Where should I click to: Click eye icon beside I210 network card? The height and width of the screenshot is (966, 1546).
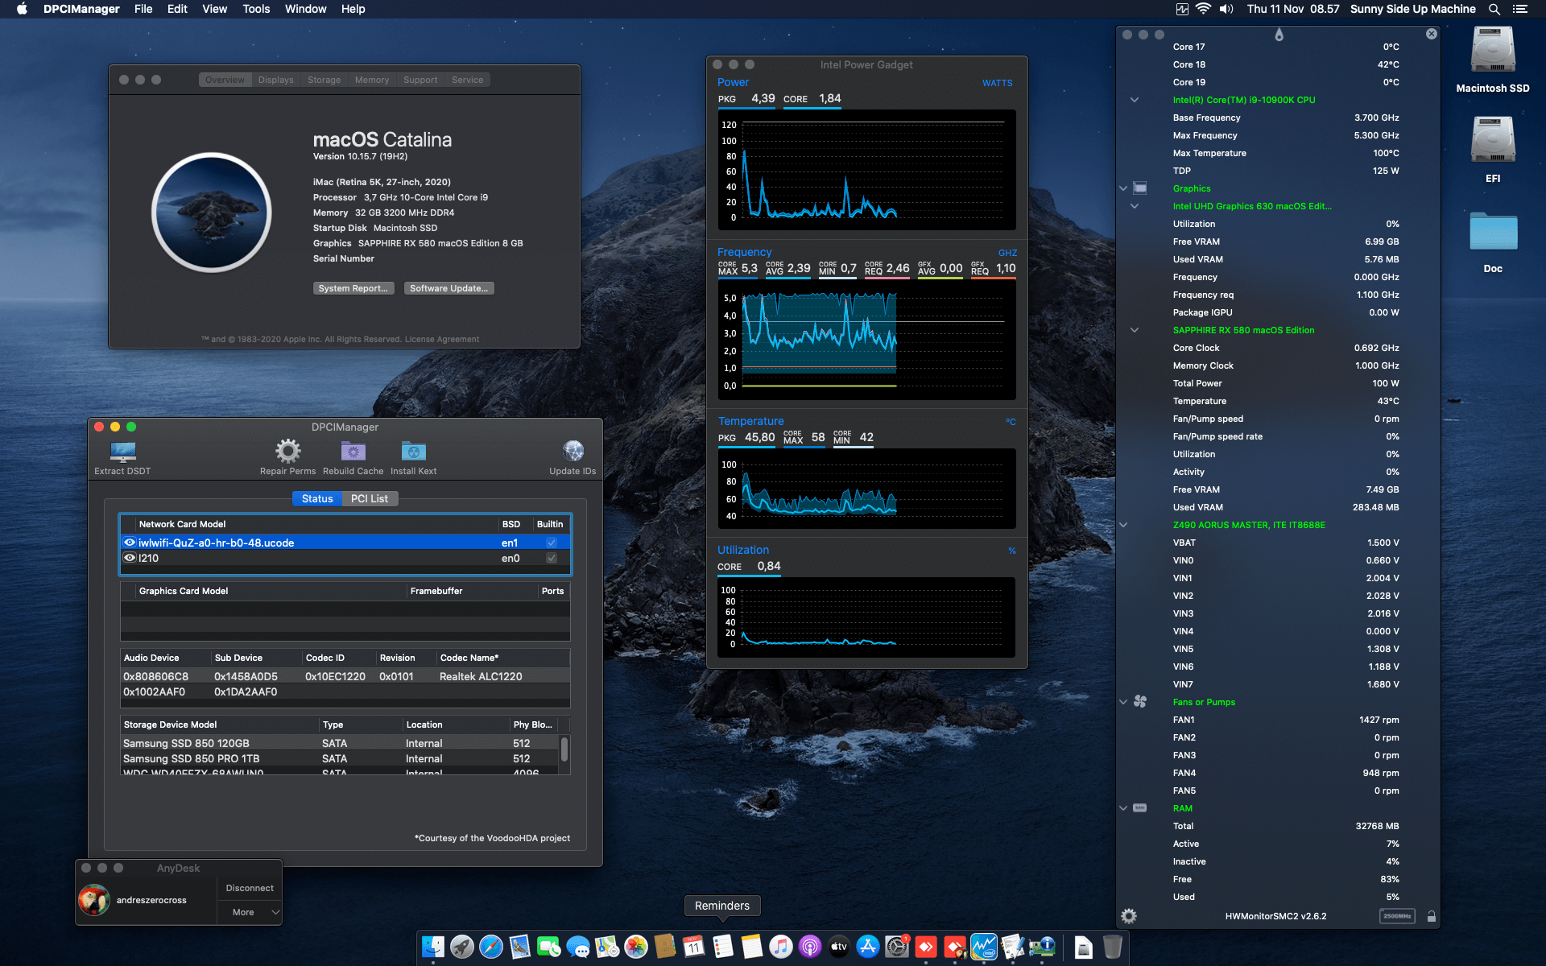point(129,558)
